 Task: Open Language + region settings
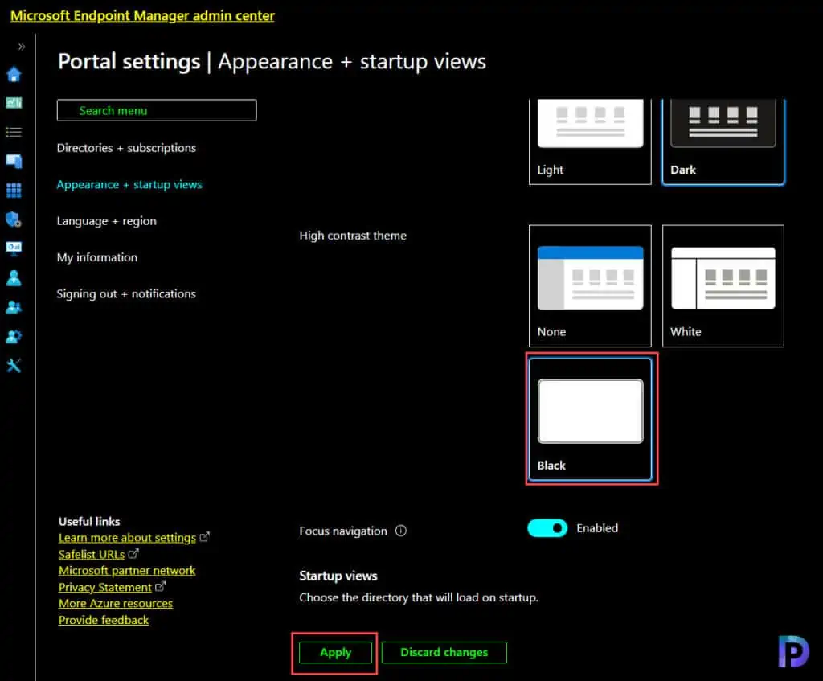[107, 221]
